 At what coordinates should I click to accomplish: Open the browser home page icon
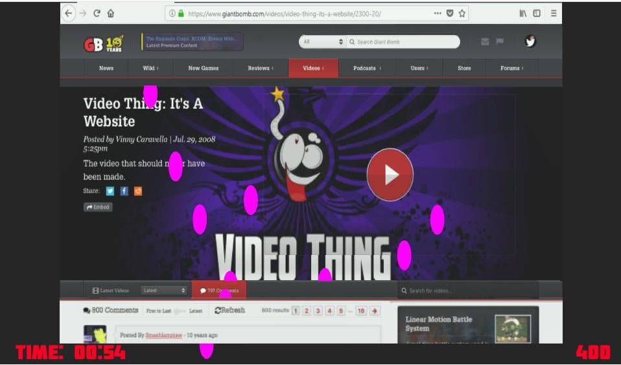(x=110, y=14)
